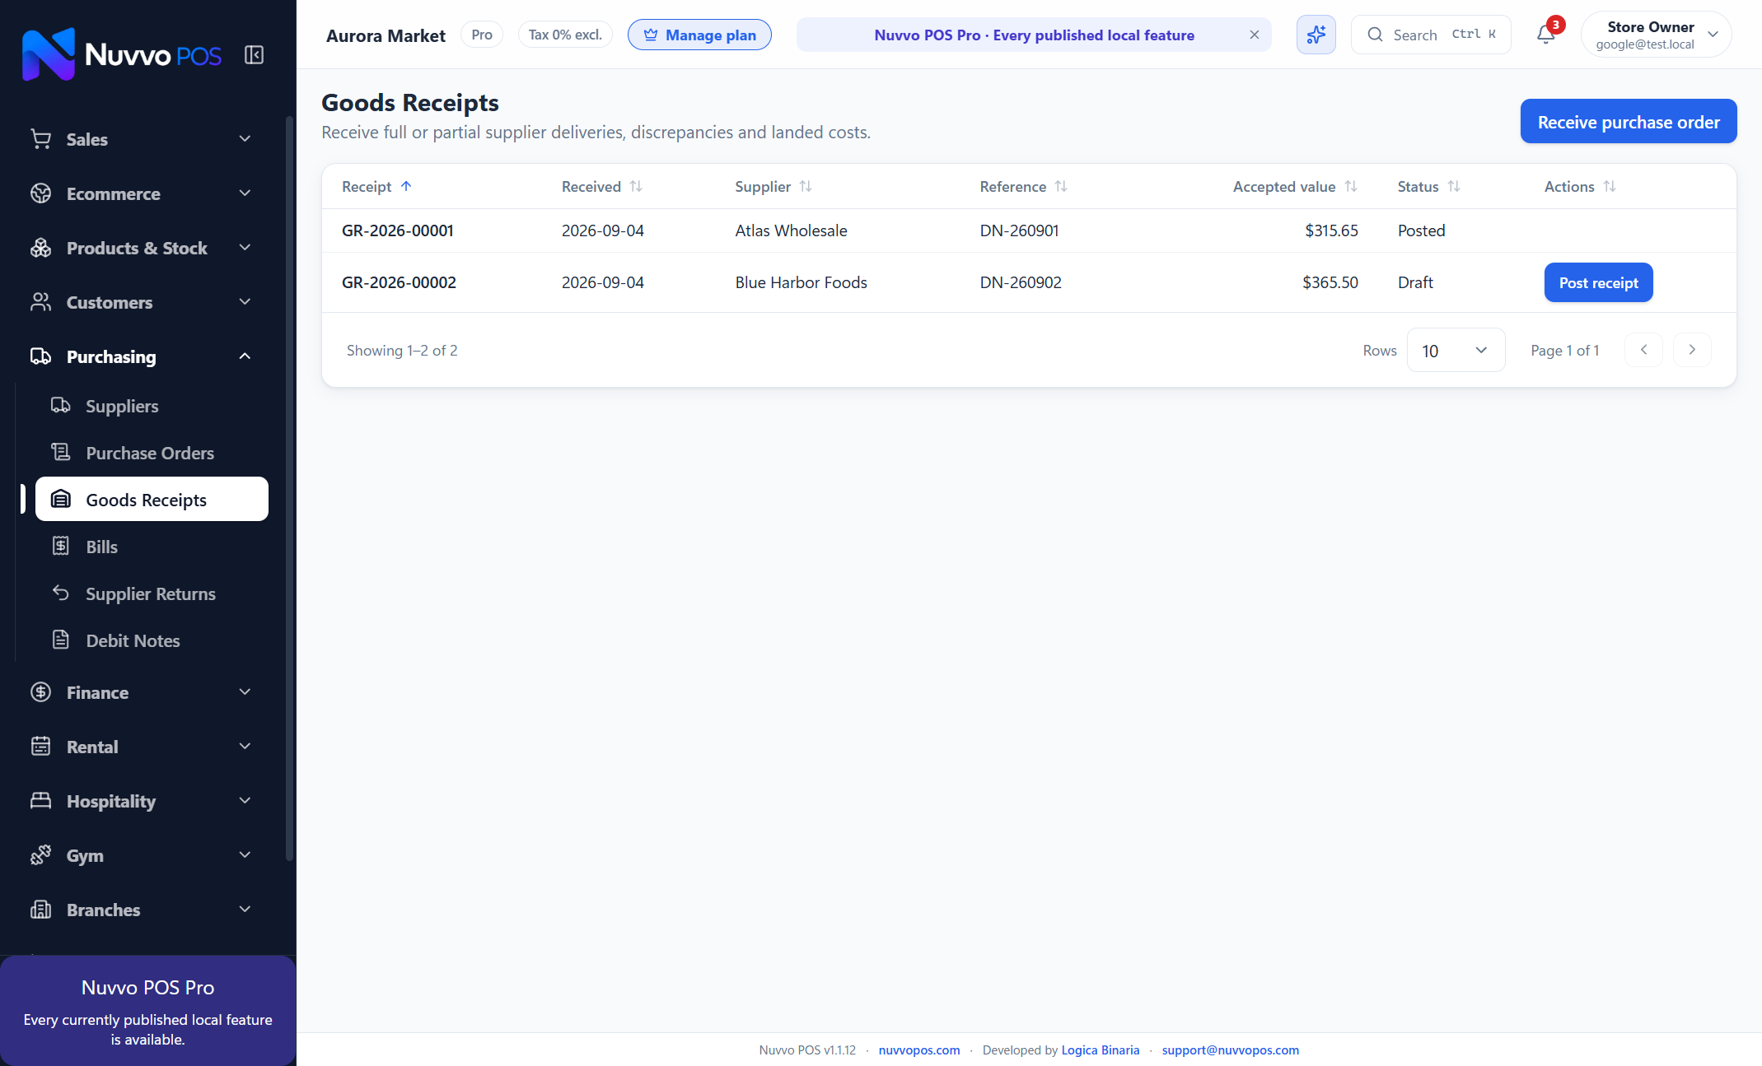
Task: Click the search magnifier icon
Action: tap(1375, 35)
